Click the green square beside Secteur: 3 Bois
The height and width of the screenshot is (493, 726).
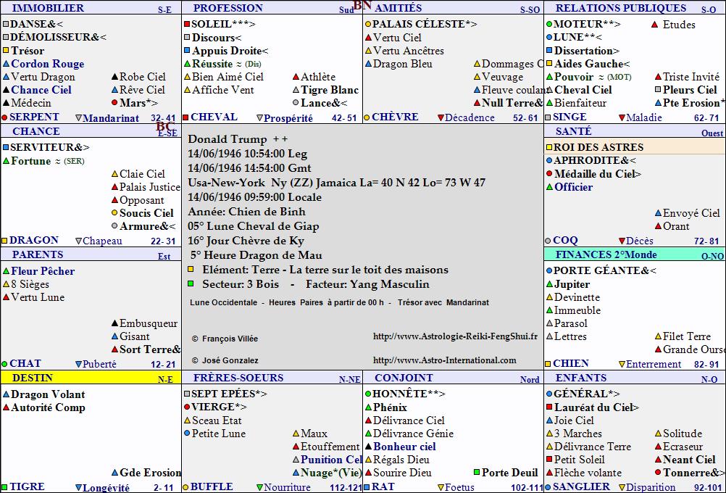pyautogui.click(x=191, y=283)
